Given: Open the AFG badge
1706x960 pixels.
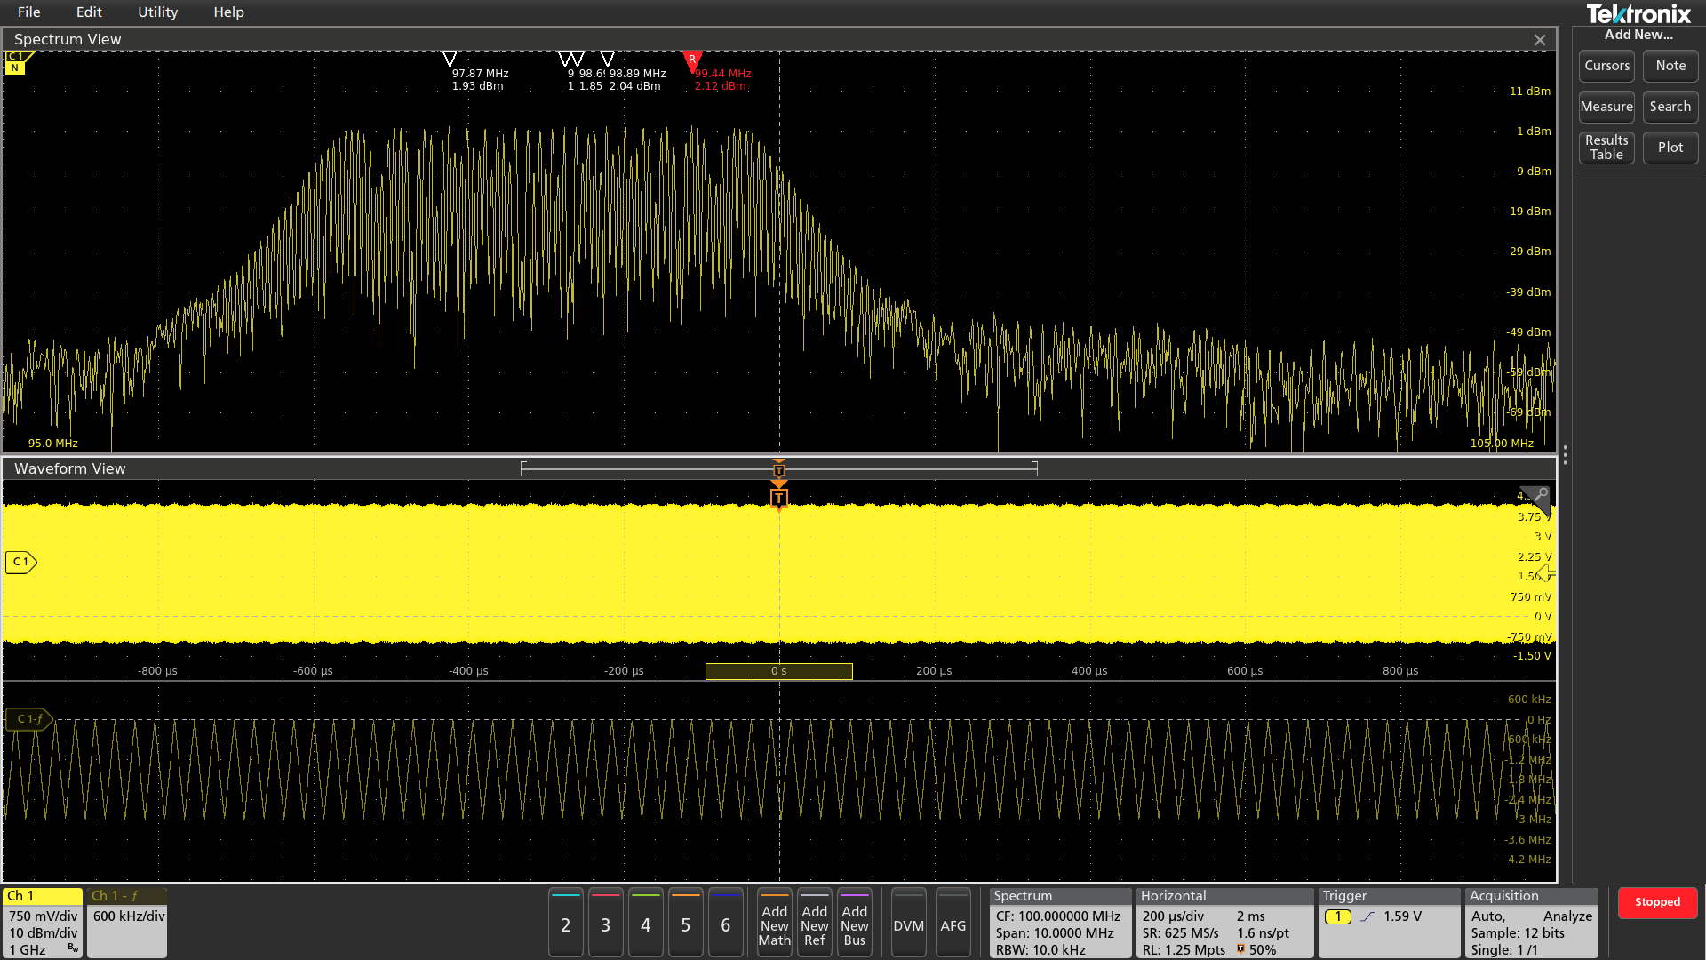Looking at the screenshot, I should tap(953, 924).
